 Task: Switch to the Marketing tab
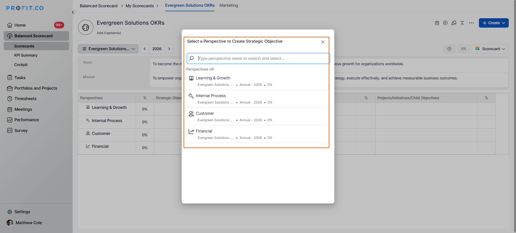point(229,5)
